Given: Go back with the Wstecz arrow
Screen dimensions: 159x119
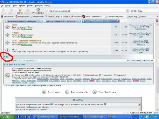Looking at the screenshot, I should click(3, 10).
